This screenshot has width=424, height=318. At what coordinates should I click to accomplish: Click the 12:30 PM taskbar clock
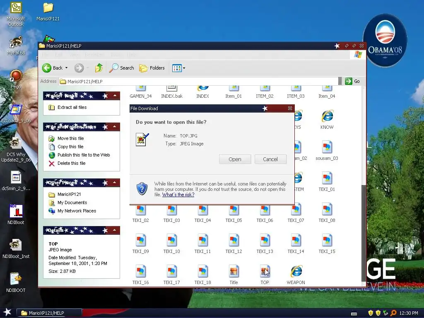pyautogui.click(x=409, y=313)
